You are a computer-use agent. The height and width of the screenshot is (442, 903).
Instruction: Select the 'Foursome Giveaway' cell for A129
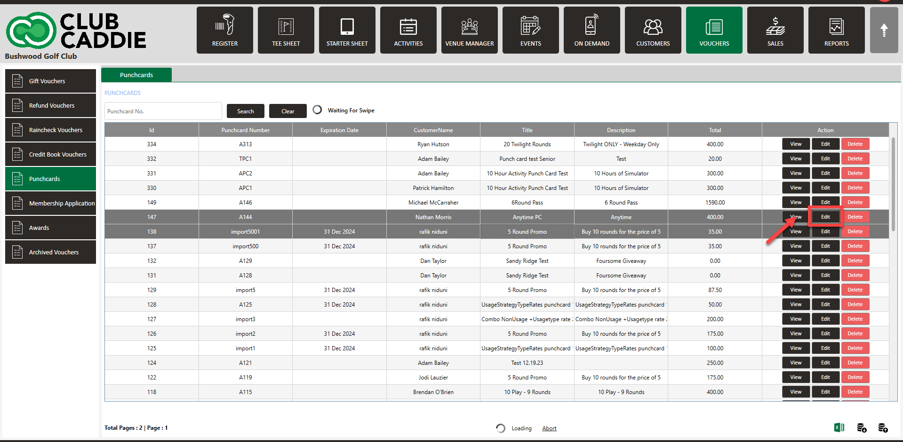(621, 261)
